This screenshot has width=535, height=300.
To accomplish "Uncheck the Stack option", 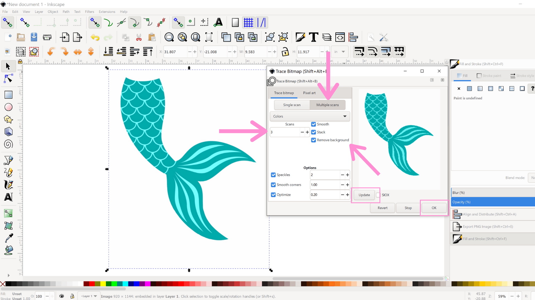I will pos(313,132).
